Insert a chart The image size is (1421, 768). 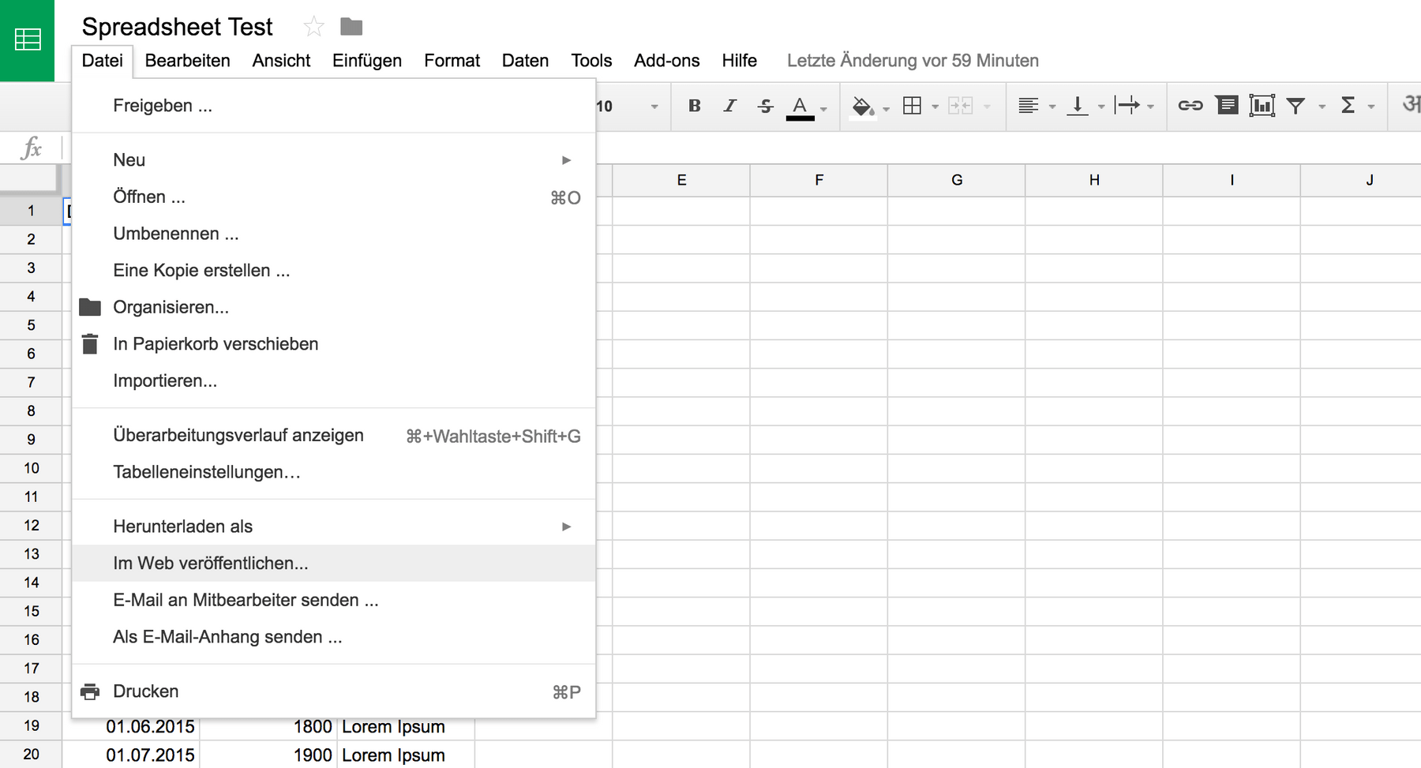(x=1262, y=105)
